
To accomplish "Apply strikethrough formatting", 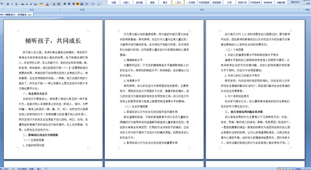I will tap(23, 4).
